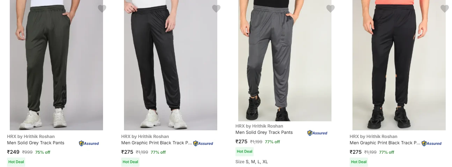Click Assured badge on the last product card
The image size is (452, 167).
[431, 143]
